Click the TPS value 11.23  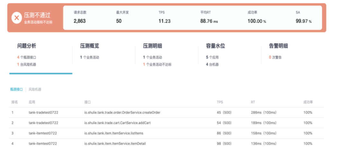[x=165, y=21]
